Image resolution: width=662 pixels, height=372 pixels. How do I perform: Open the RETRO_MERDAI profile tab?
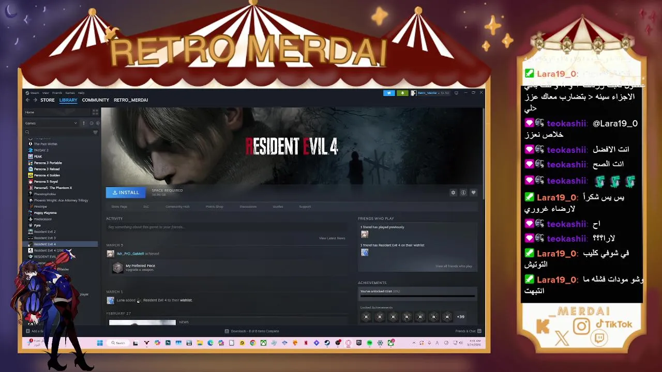tap(131, 100)
